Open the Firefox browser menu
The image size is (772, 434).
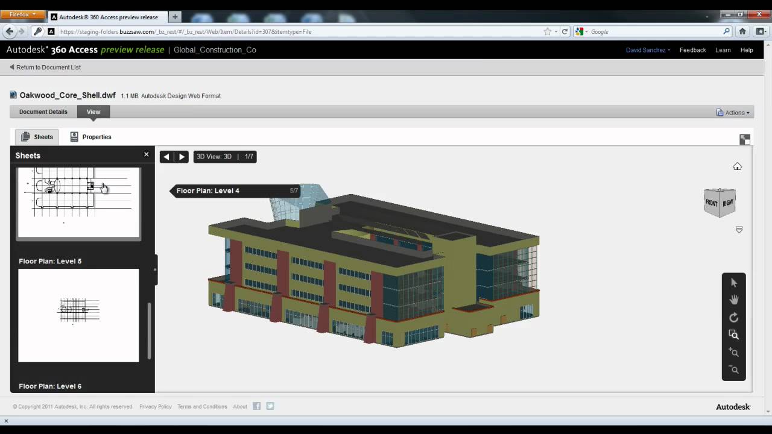[x=22, y=14]
